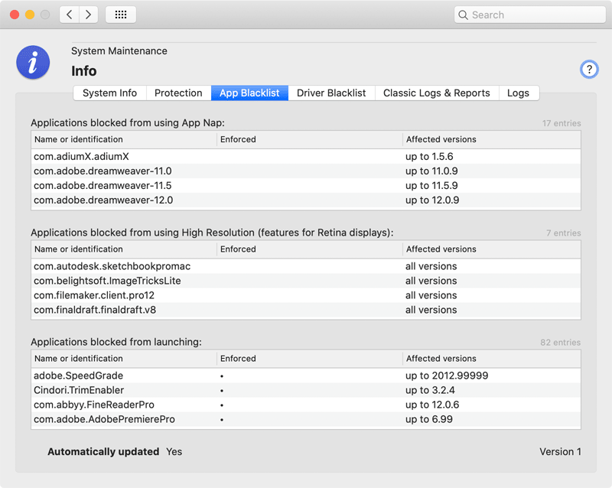The height and width of the screenshot is (488, 612).
Task: Click the 'Automatically updated' Yes value
Action: click(174, 452)
